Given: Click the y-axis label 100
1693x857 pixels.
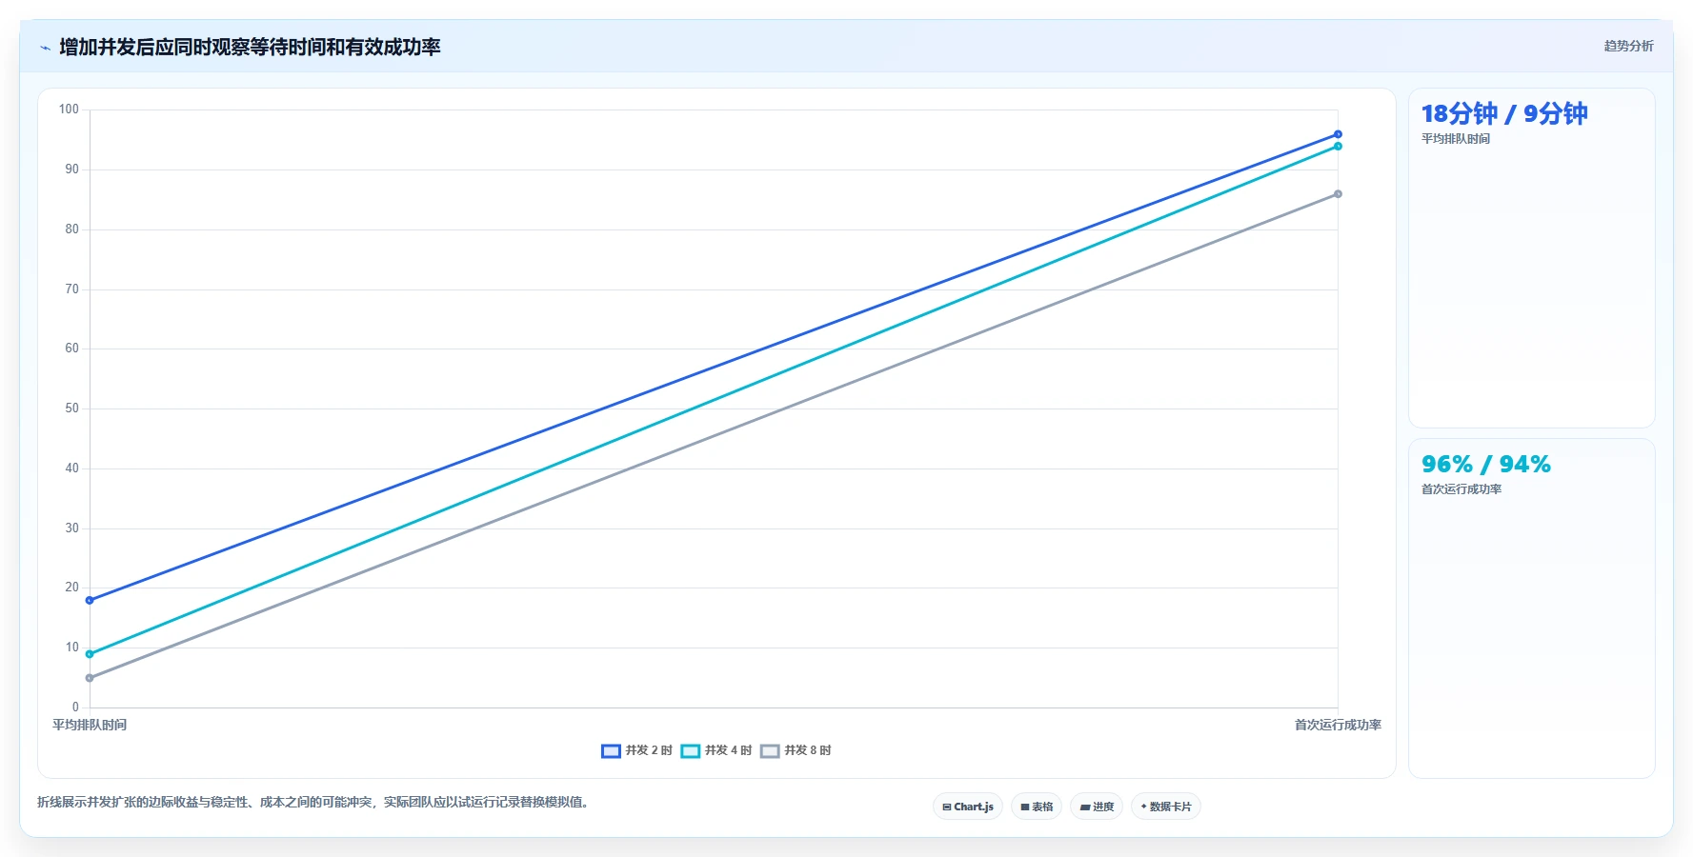Looking at the screenshot, I should (x=69, y=110).
